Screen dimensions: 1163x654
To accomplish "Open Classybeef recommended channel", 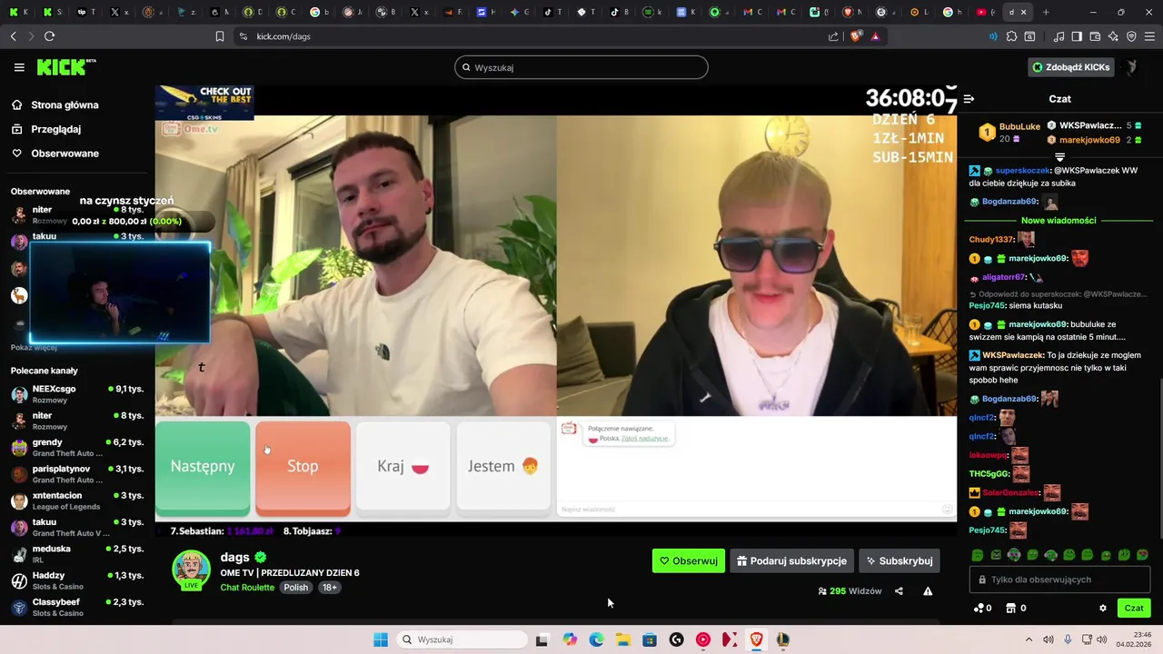I will [x=77, y=607].
